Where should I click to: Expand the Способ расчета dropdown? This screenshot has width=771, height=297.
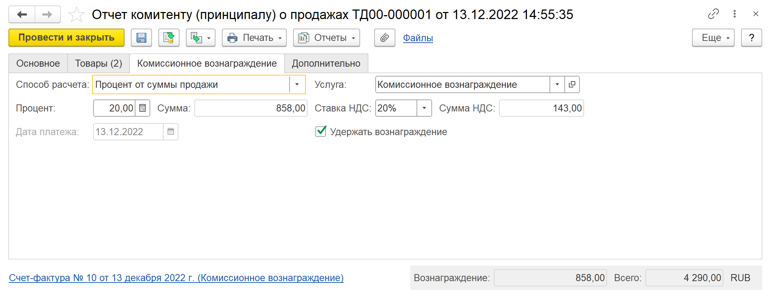pyautogui.click(x=297, y=85)
